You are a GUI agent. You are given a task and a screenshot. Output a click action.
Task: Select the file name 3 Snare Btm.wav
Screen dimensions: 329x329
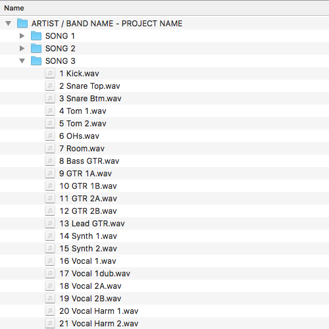[90, 99]
